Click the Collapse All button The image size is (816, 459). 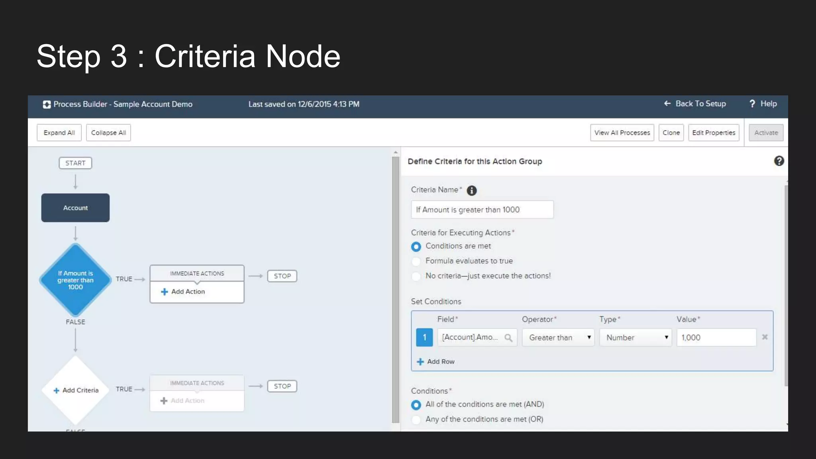108,133
